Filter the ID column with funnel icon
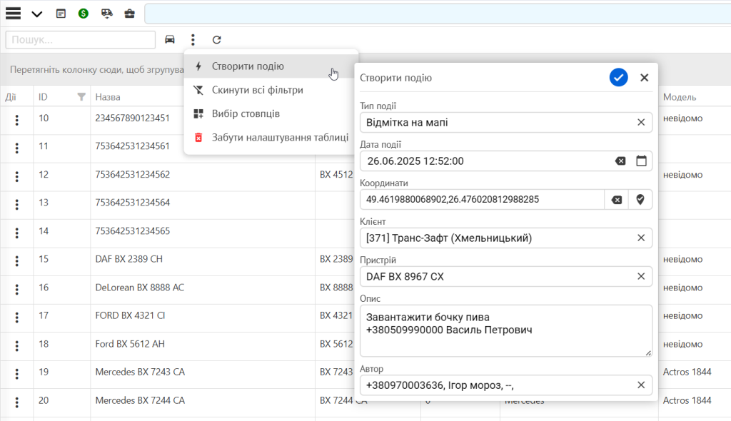The height and width of the screenshot is (421, 731). pos(81,97)
